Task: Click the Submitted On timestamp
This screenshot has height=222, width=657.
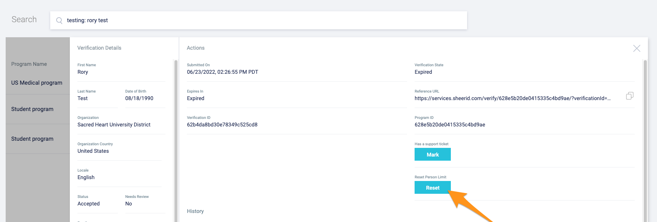Action: pos(222,72)
